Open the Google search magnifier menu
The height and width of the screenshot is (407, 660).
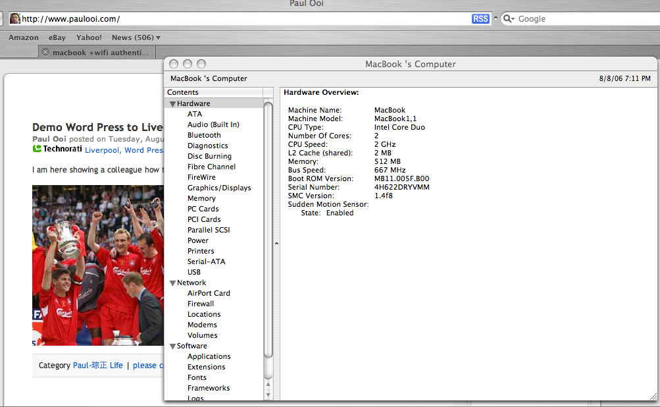509,18
